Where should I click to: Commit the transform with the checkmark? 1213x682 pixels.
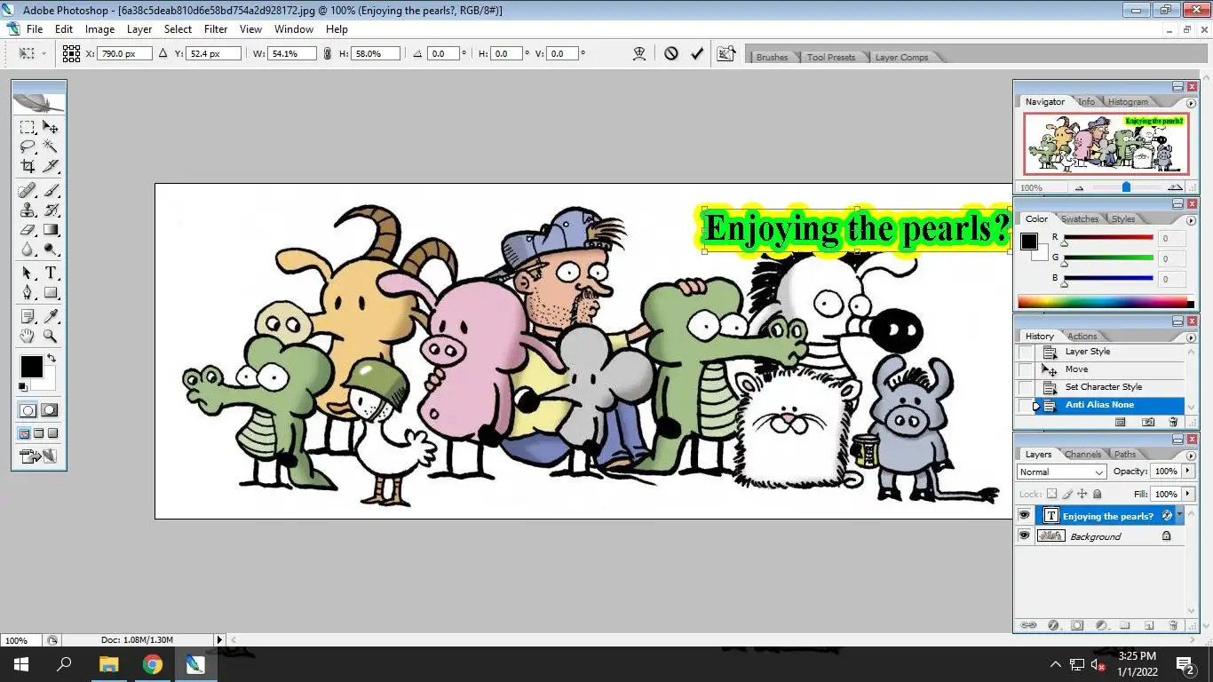[x=697, y=53]
